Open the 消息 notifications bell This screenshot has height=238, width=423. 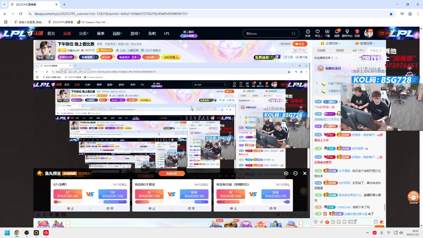(337, 33)
